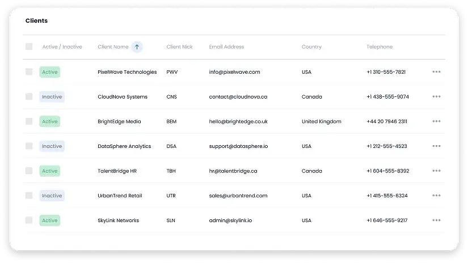Click the Inactive badge for UrbanTrend Retail
The height and width of the screenshot is (263, 468).
[x=52, y=196]
